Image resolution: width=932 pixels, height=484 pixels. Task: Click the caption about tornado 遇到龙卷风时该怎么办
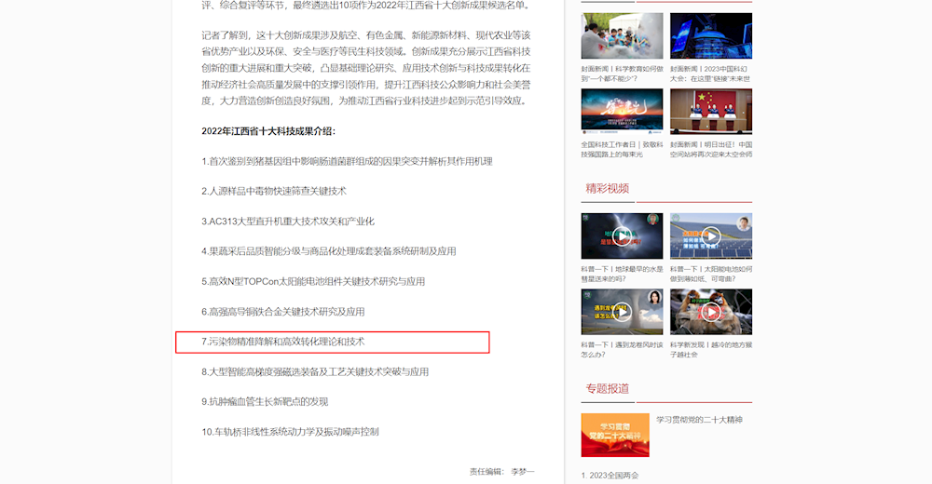click(622, 349)
